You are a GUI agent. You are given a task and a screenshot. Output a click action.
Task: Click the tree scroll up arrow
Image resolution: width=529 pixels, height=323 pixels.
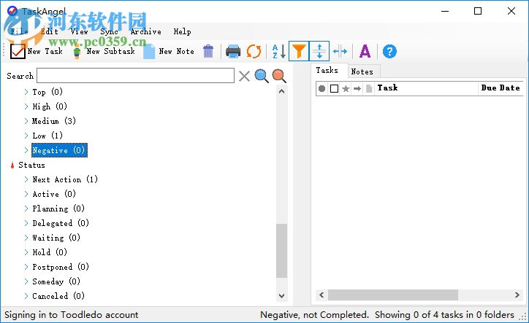coord(282,91)
